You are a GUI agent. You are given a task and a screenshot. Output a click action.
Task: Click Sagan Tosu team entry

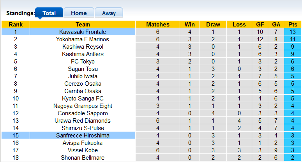pyautogui.click(x=83, y=69)
